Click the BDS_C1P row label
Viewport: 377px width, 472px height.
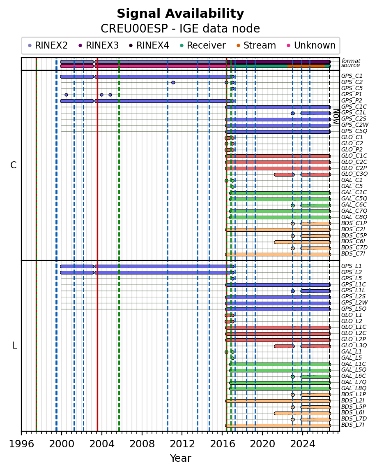[354, 223]
